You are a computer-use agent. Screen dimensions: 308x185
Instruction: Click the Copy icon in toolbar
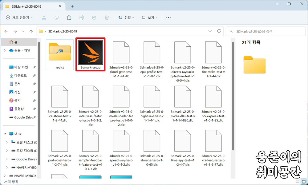(56, 17)
